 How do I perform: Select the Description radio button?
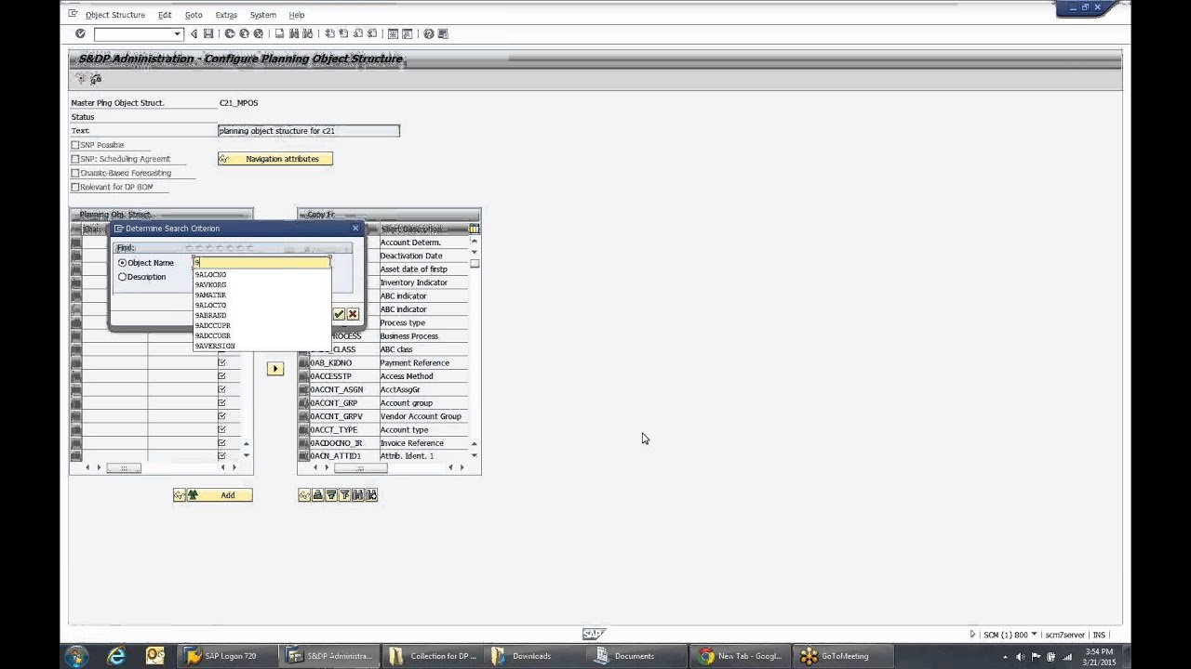coord(122,277)
